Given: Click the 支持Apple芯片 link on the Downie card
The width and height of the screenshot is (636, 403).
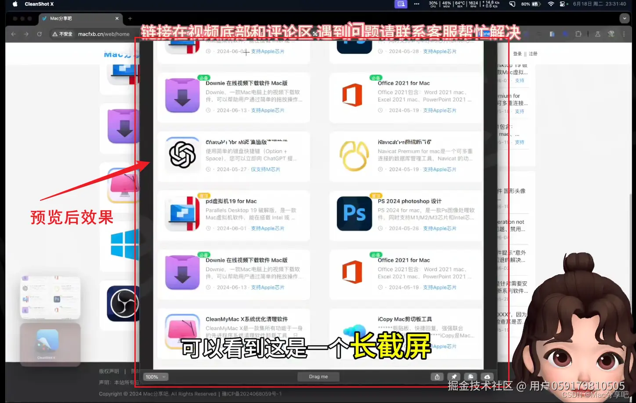Looking at the screenshot, I should [267, 110].
